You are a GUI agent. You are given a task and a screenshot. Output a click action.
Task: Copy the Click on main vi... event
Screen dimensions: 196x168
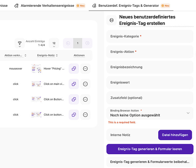tap(74, 84)
